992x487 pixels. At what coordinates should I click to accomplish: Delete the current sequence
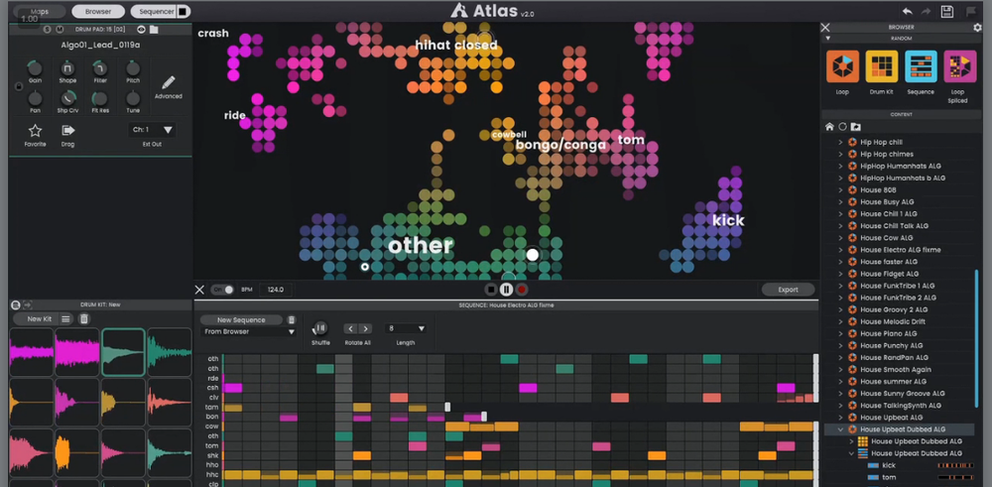[291, 320]
